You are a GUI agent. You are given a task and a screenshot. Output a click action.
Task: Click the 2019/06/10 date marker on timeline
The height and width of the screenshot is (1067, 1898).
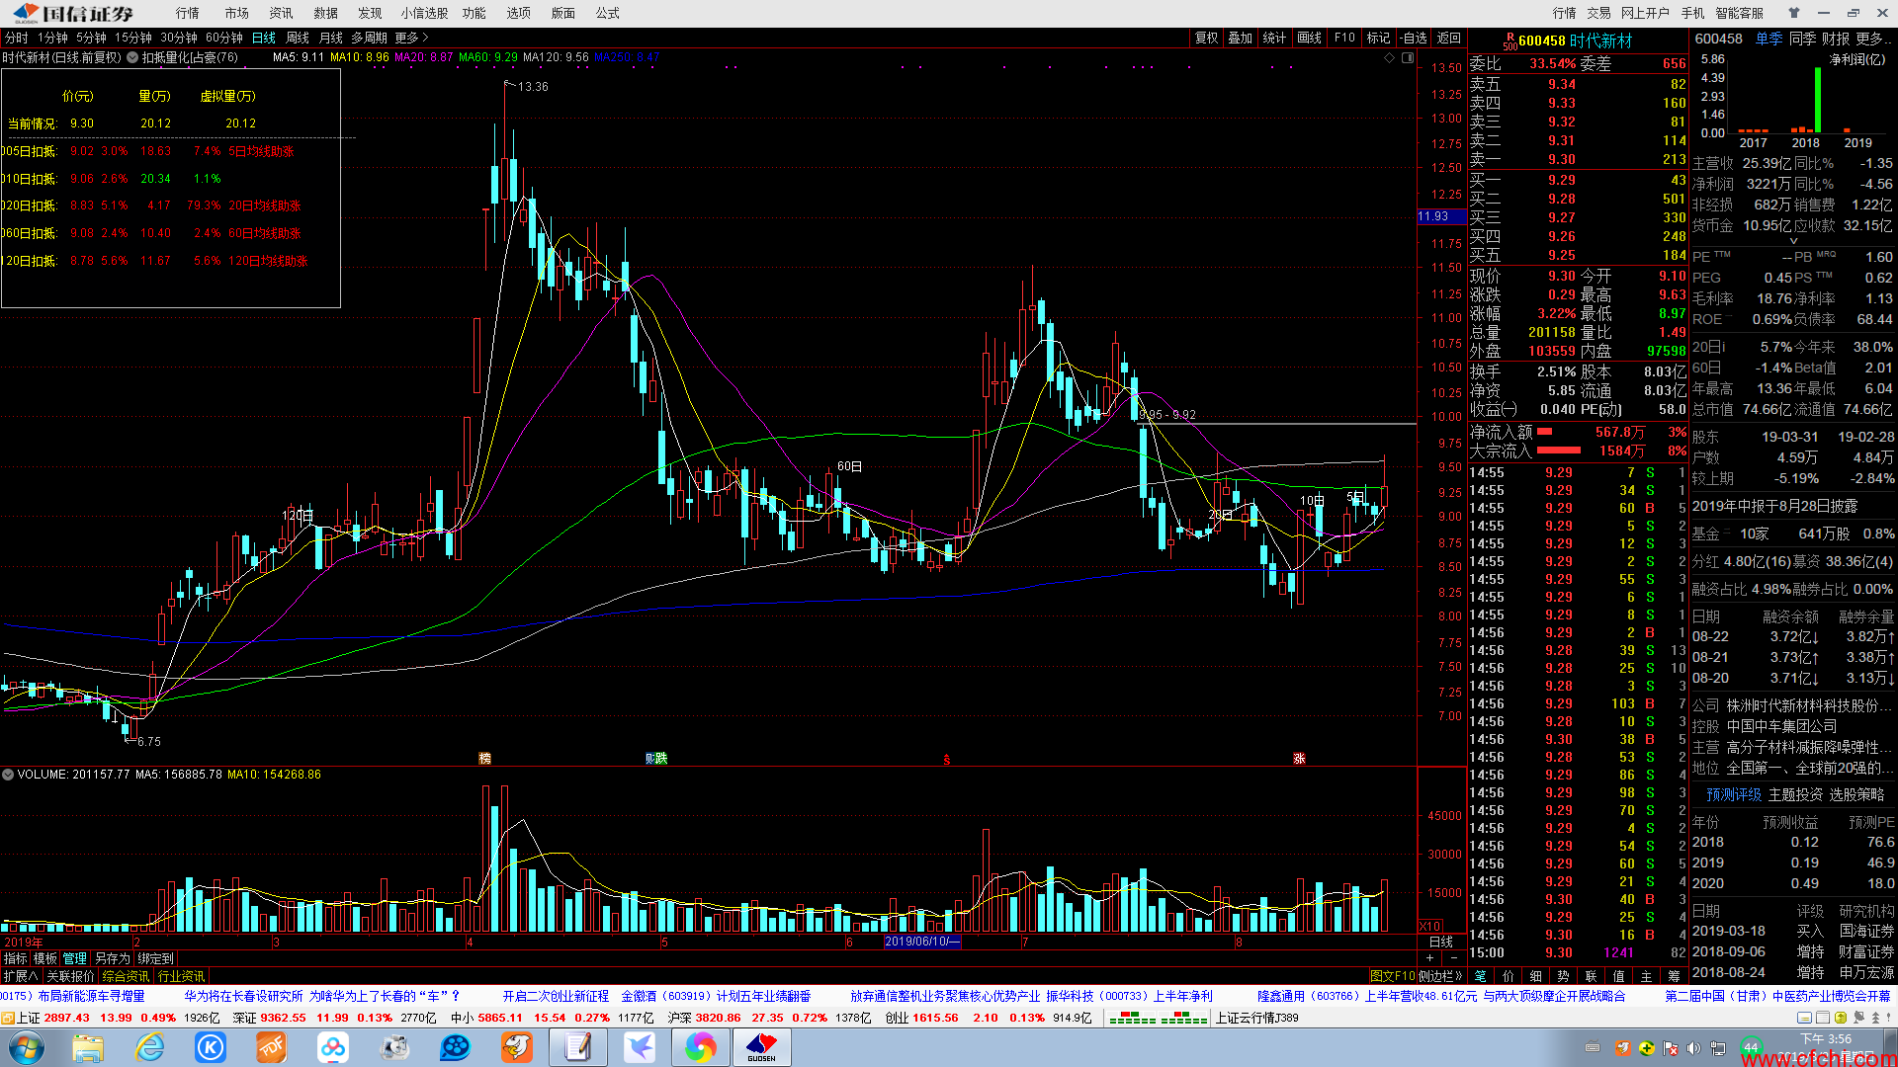(x=921, y=942)
